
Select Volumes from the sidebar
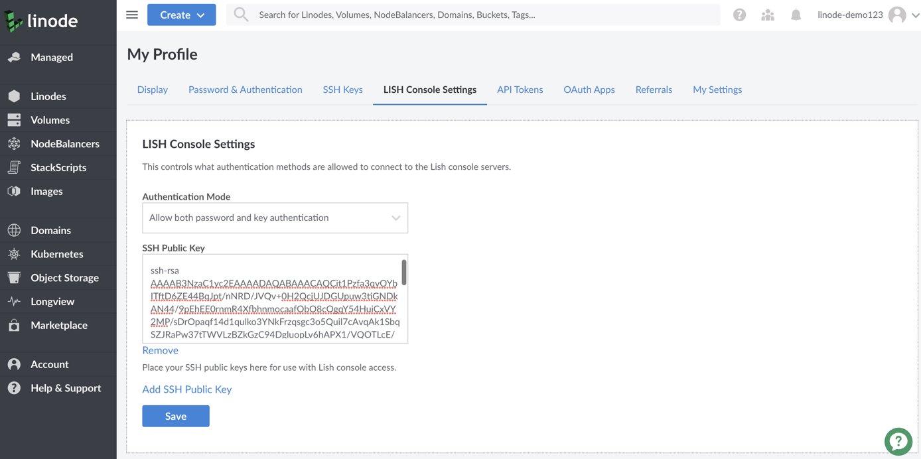[x=51, y=119]
